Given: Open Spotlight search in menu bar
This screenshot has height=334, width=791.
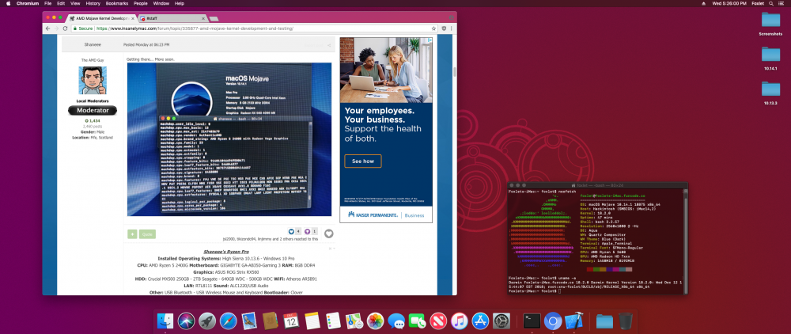Looking at the screenshot, I should (771, 3).
